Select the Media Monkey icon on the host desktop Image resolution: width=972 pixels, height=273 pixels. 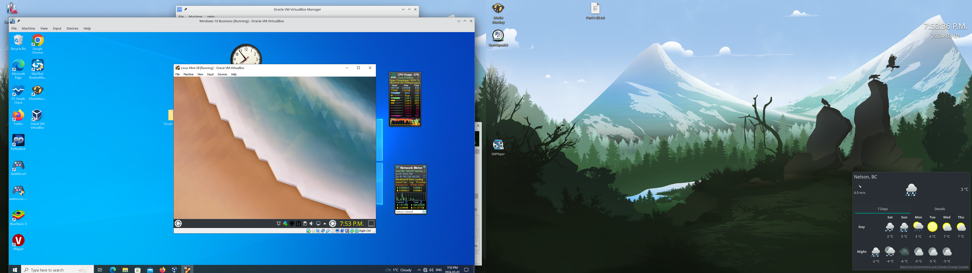click(x=498, y=14)
